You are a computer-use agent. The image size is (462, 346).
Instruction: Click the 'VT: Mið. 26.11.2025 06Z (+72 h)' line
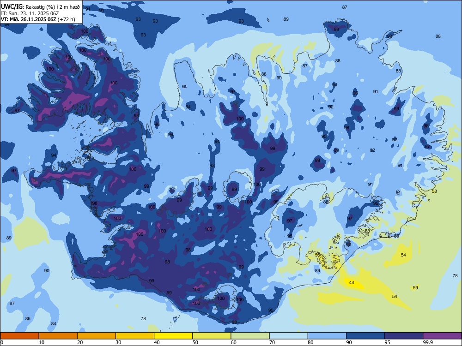(x=38, y=19)
